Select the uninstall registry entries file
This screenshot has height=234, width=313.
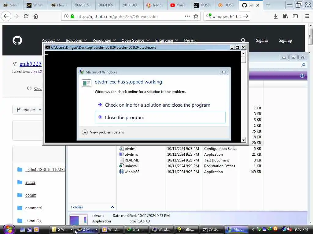point(131,166)
